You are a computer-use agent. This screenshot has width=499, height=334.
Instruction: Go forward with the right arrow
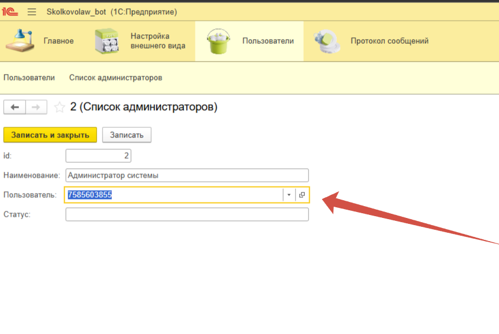[x=36, y=107]
